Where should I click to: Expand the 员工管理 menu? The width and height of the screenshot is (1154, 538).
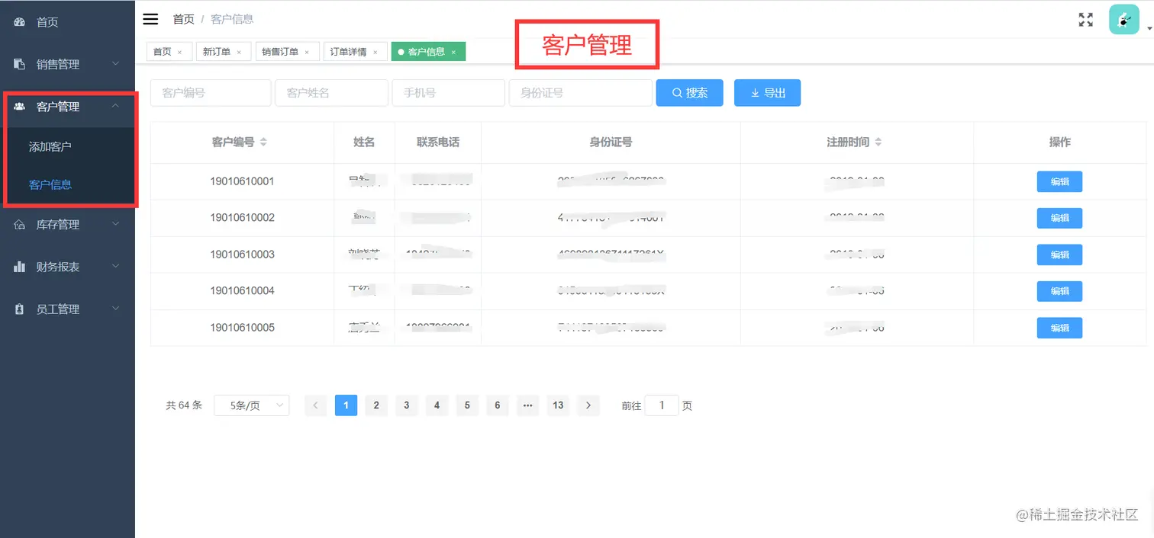(x=116, y=309)
